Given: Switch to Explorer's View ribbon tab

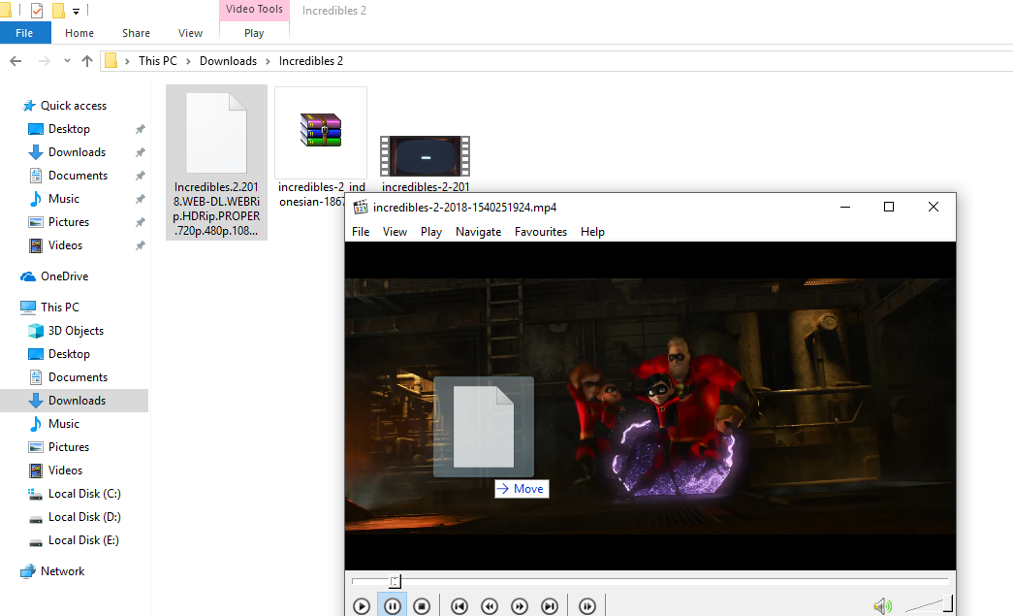Looking at the screenshot, I should [x=191, y=33].
